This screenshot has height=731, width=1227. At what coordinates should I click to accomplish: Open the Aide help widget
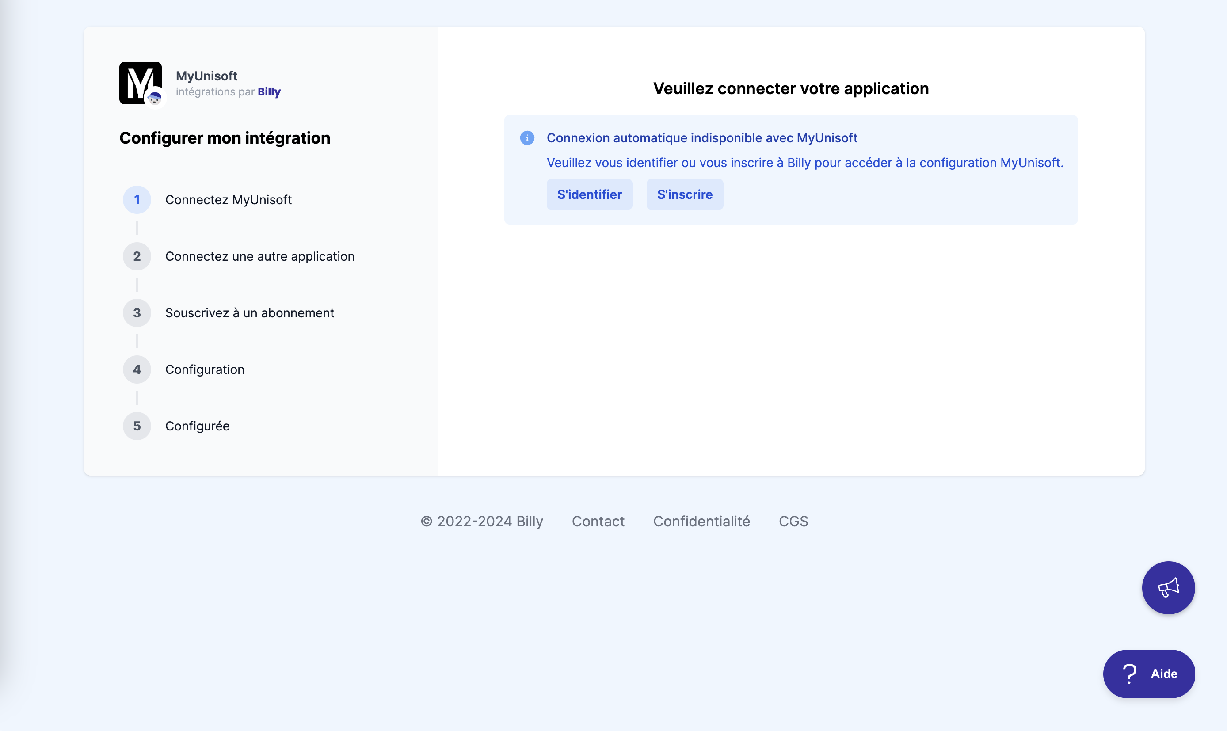point(1149,674)
